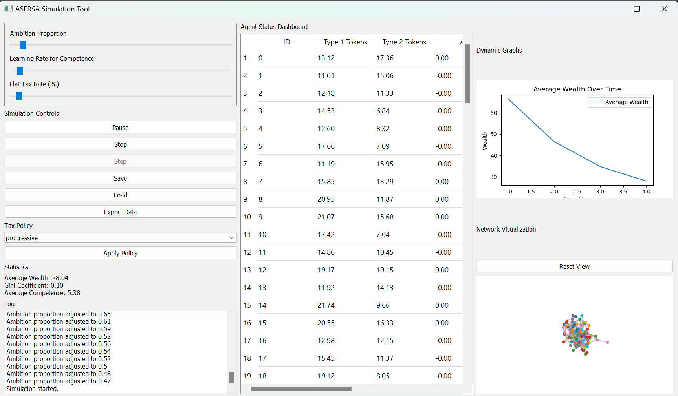Click the agent ID cell 12
The height and width of the screenshot is (396, 678).
[x=286, y=270]
